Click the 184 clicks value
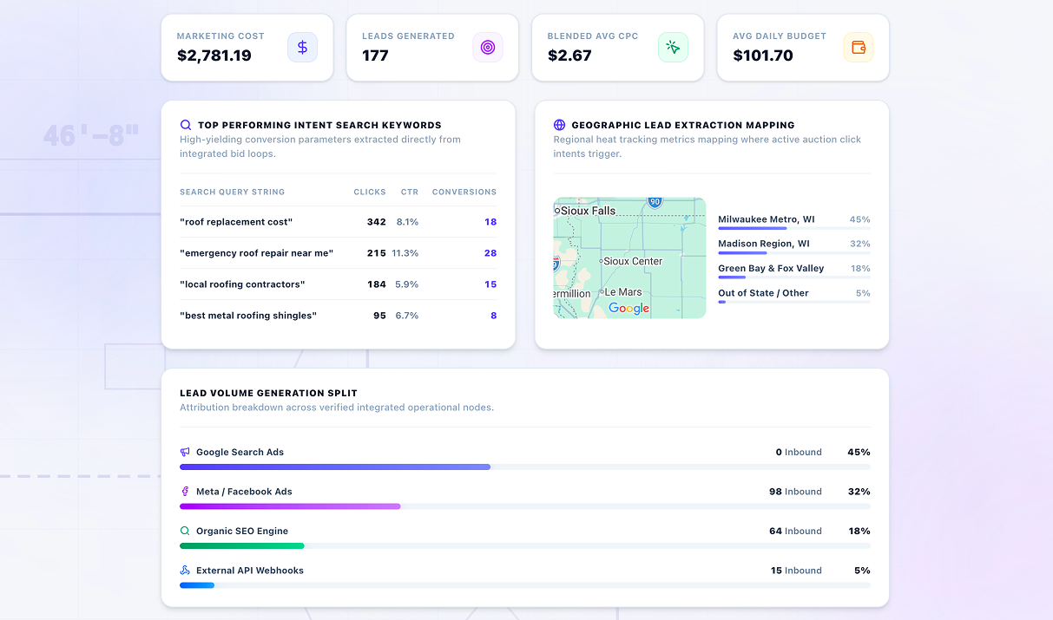This screenshot has width=1053, height=620. click(377, 284)
